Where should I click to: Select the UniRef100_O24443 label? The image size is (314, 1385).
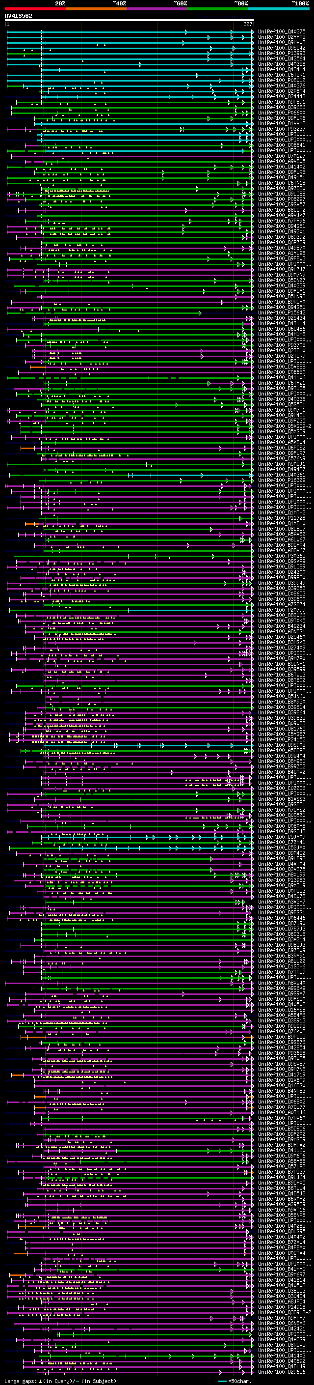282,96
